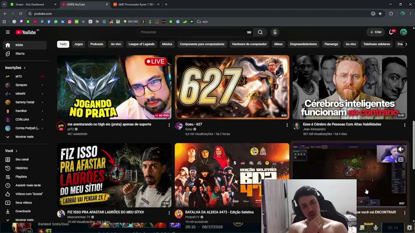Open the Sammy Fattal subscription channel

pyautogui.click(x=25, y=102)
